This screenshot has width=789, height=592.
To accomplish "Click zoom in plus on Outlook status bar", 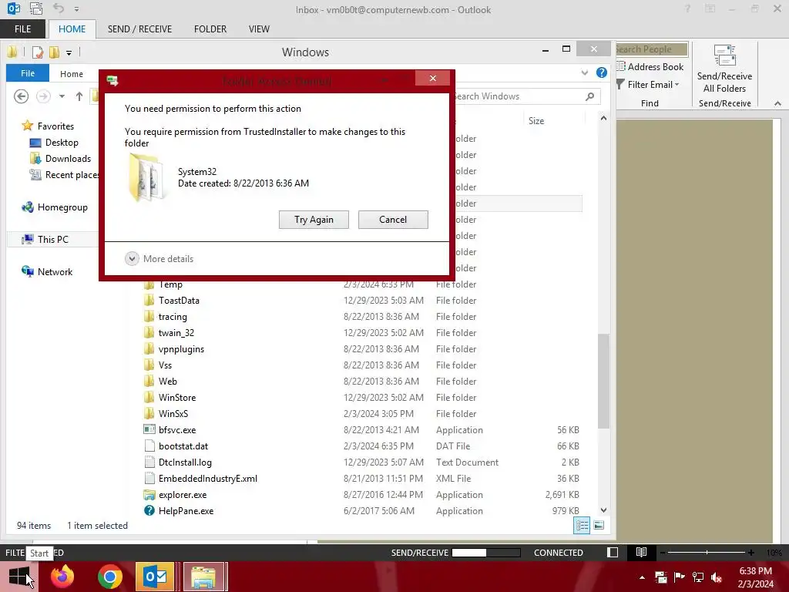I will [750, 553].
